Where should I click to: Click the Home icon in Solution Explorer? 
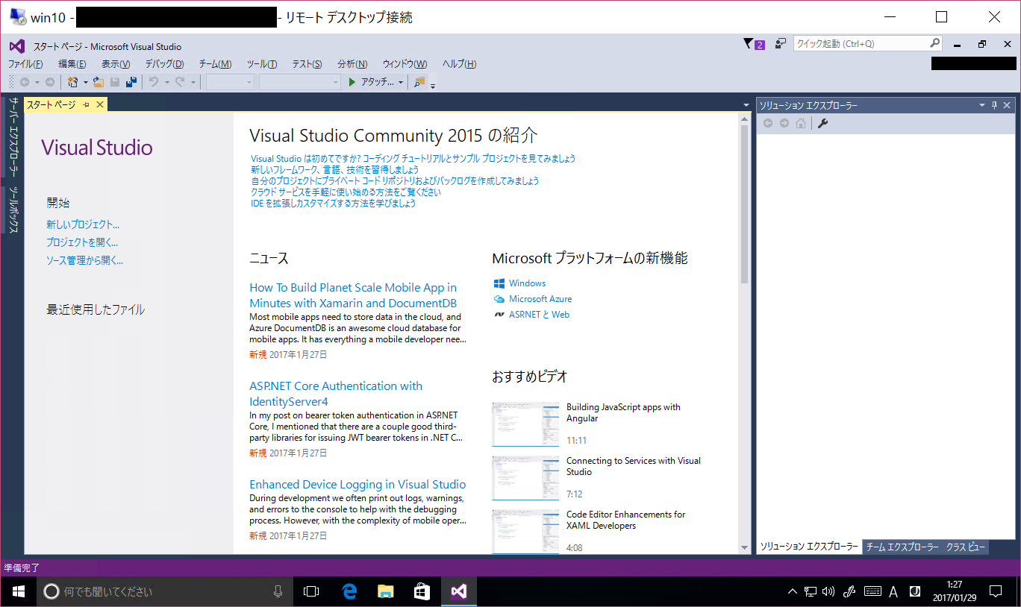coord(799,123)
